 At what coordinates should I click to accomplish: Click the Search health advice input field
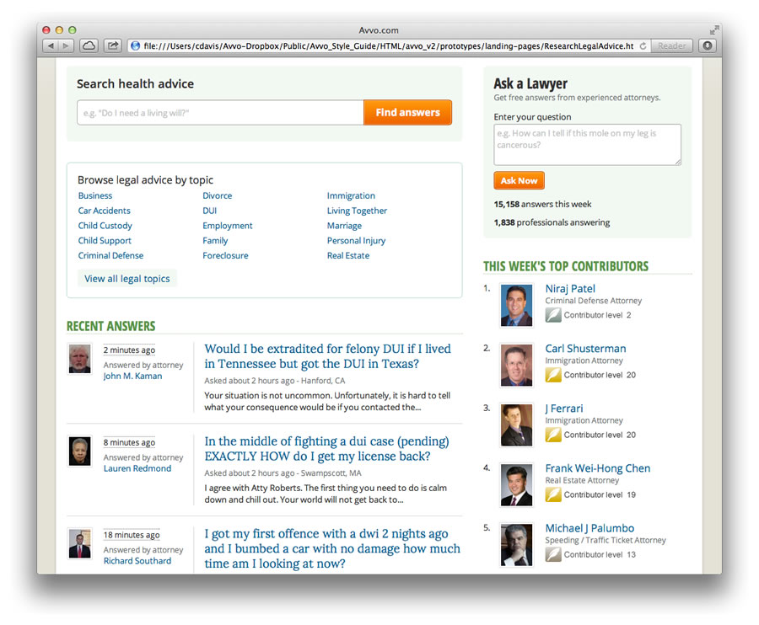pyautogui.click(x=220, y=113)
